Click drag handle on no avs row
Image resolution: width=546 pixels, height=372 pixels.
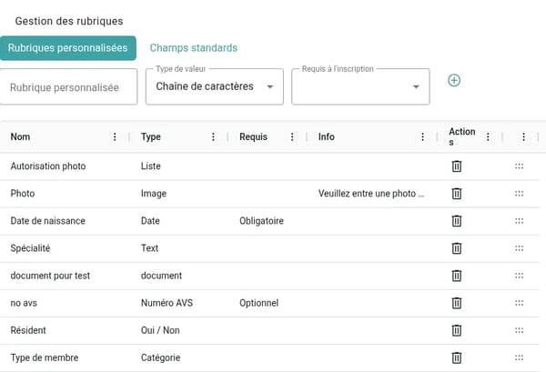pos(519,303)
